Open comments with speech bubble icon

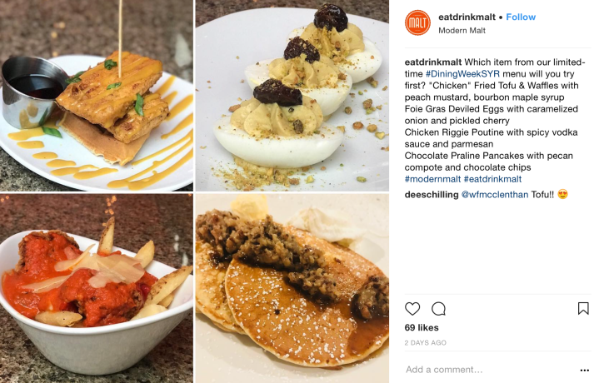coord(438,309)
